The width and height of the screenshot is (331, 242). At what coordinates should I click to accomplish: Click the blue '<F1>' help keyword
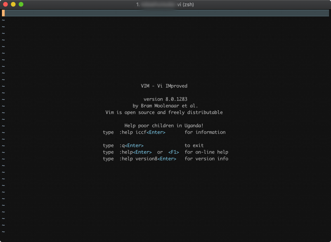pyautogui.click(x=174, y=152)
